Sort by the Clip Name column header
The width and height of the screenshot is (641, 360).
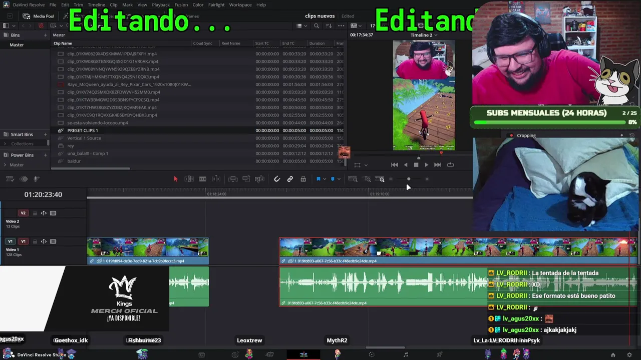(x=63, y=43)
